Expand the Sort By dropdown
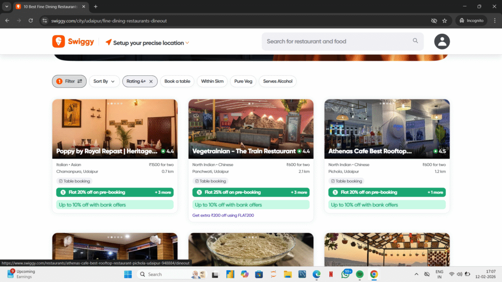The image size is (502, 282). click(104, 81)
